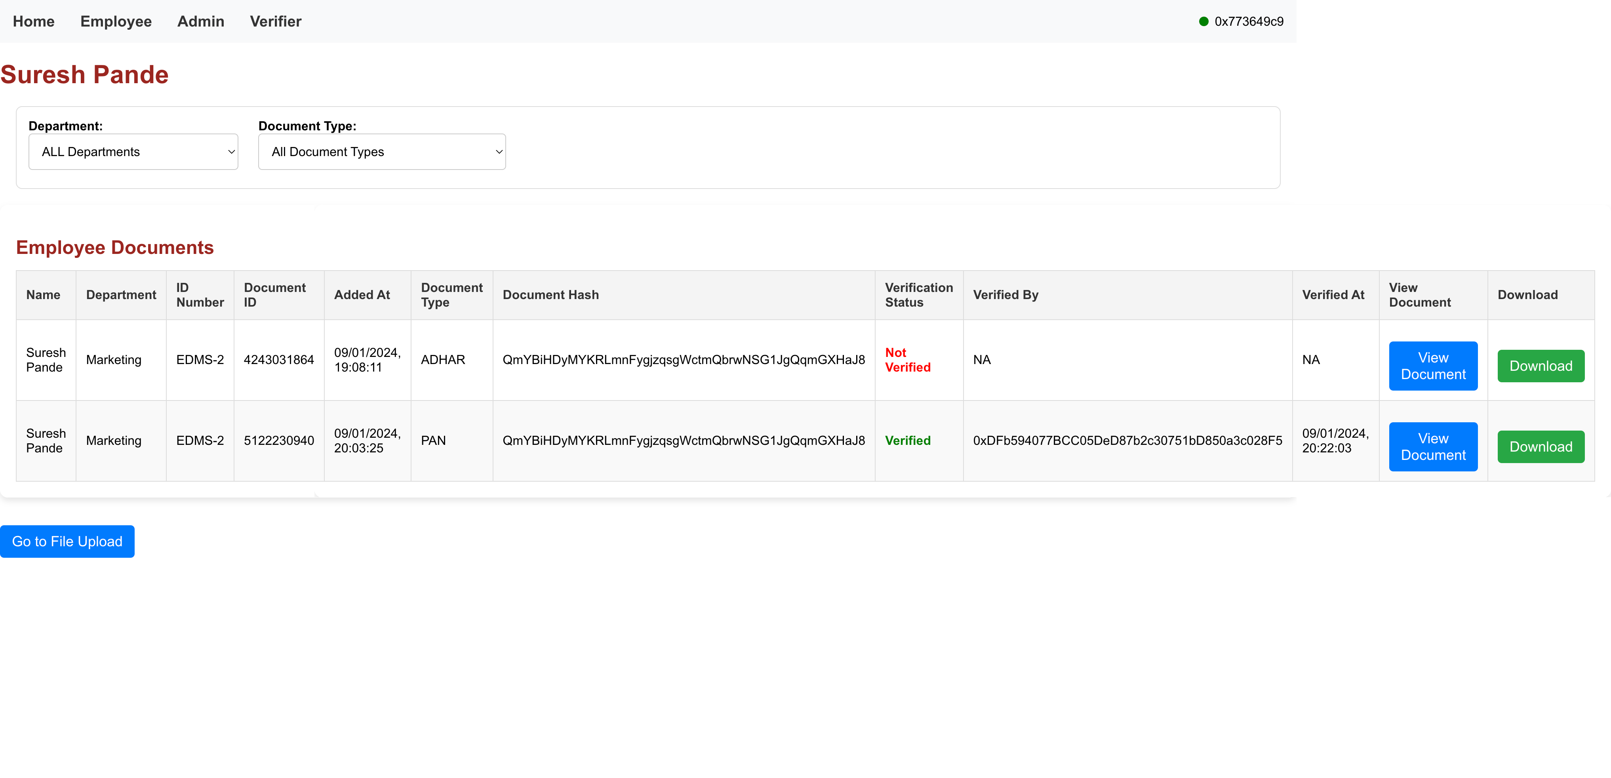1611x778 pixels.
Task: Click the Document ID 5122230940 cell
Action: pos(279,440)
